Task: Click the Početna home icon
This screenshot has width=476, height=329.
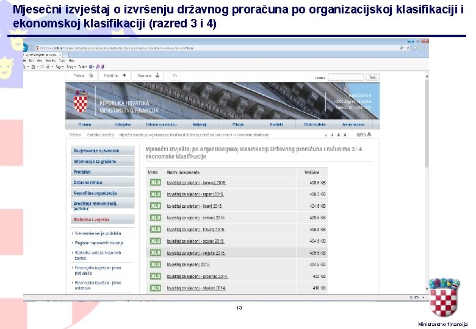Action: point(91,76)
